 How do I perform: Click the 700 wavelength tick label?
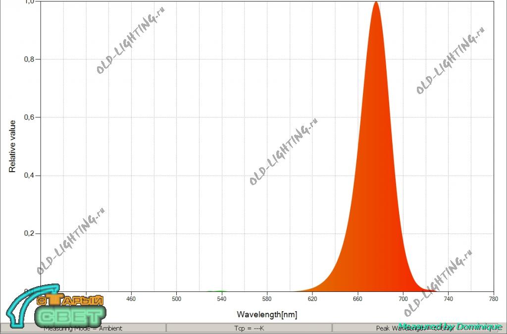click(x=403, y=299)
